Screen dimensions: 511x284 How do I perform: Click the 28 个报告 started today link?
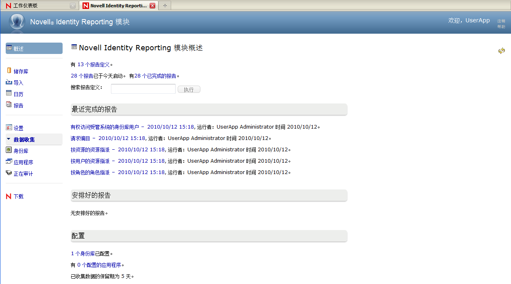click(82, 75)
